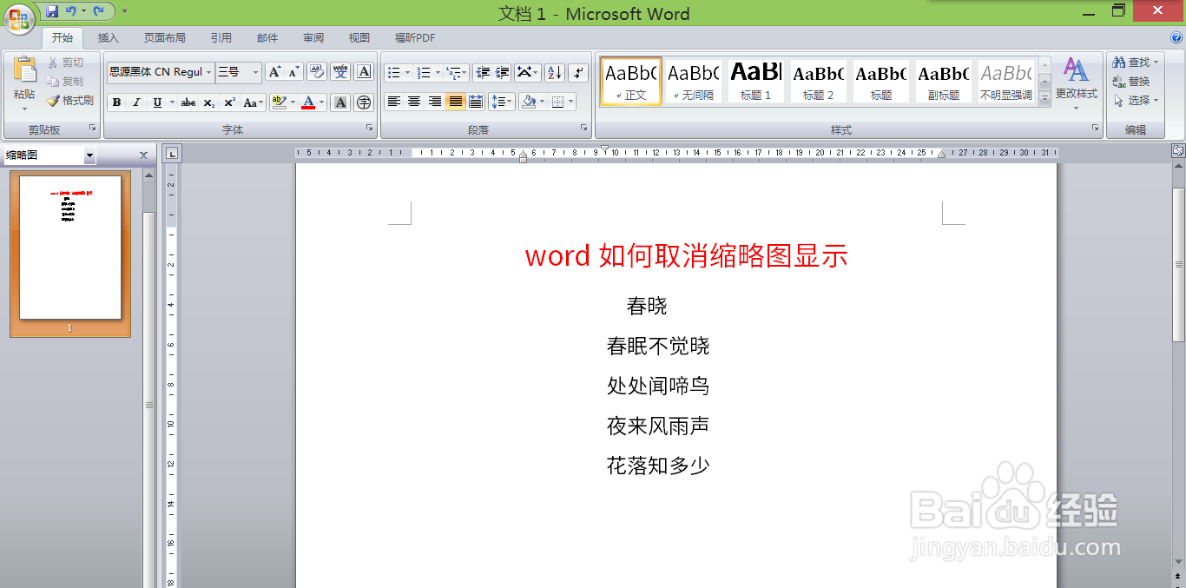Open the phonetic guide (wén)
The image size is (1186, 588).
(x=340, y=72)
